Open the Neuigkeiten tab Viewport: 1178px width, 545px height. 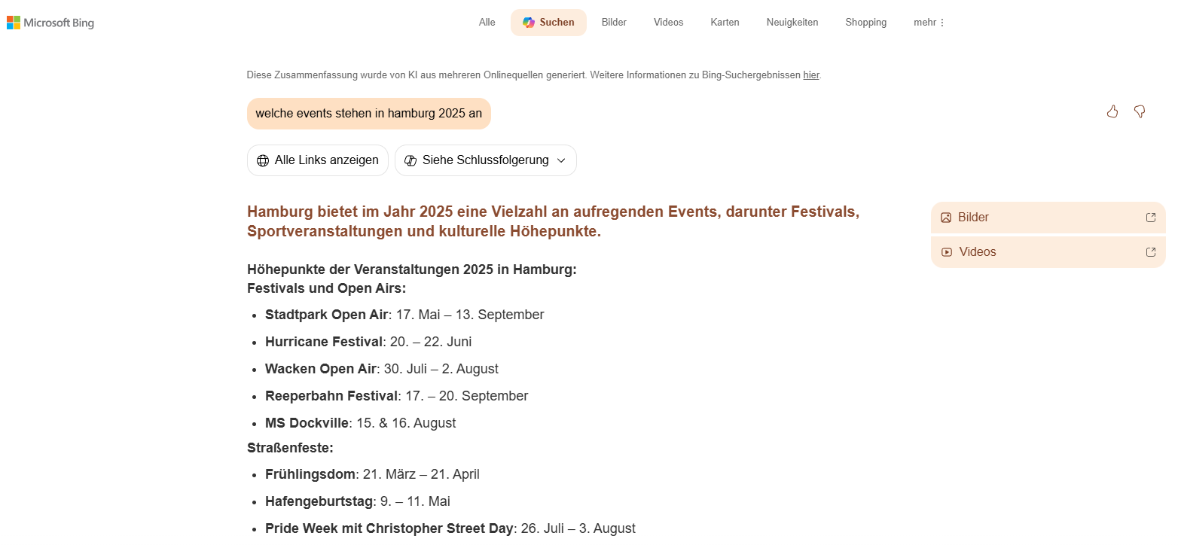point(792,23)
